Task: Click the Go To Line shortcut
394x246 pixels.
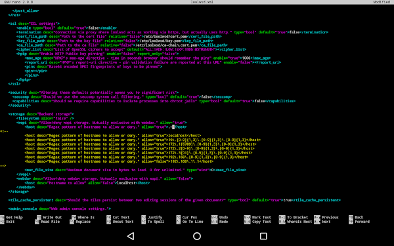Action: (189, 222)
